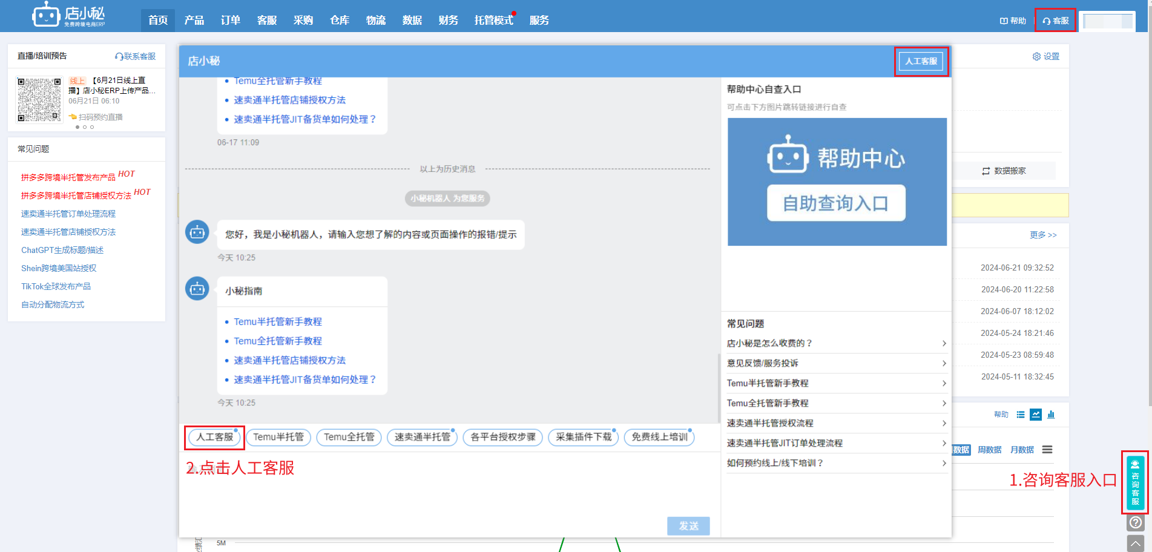Viewport: 1152px width, 552px height.
Task: Open TikTok全球发布产品 sidebar link
Action: point(56,286)
